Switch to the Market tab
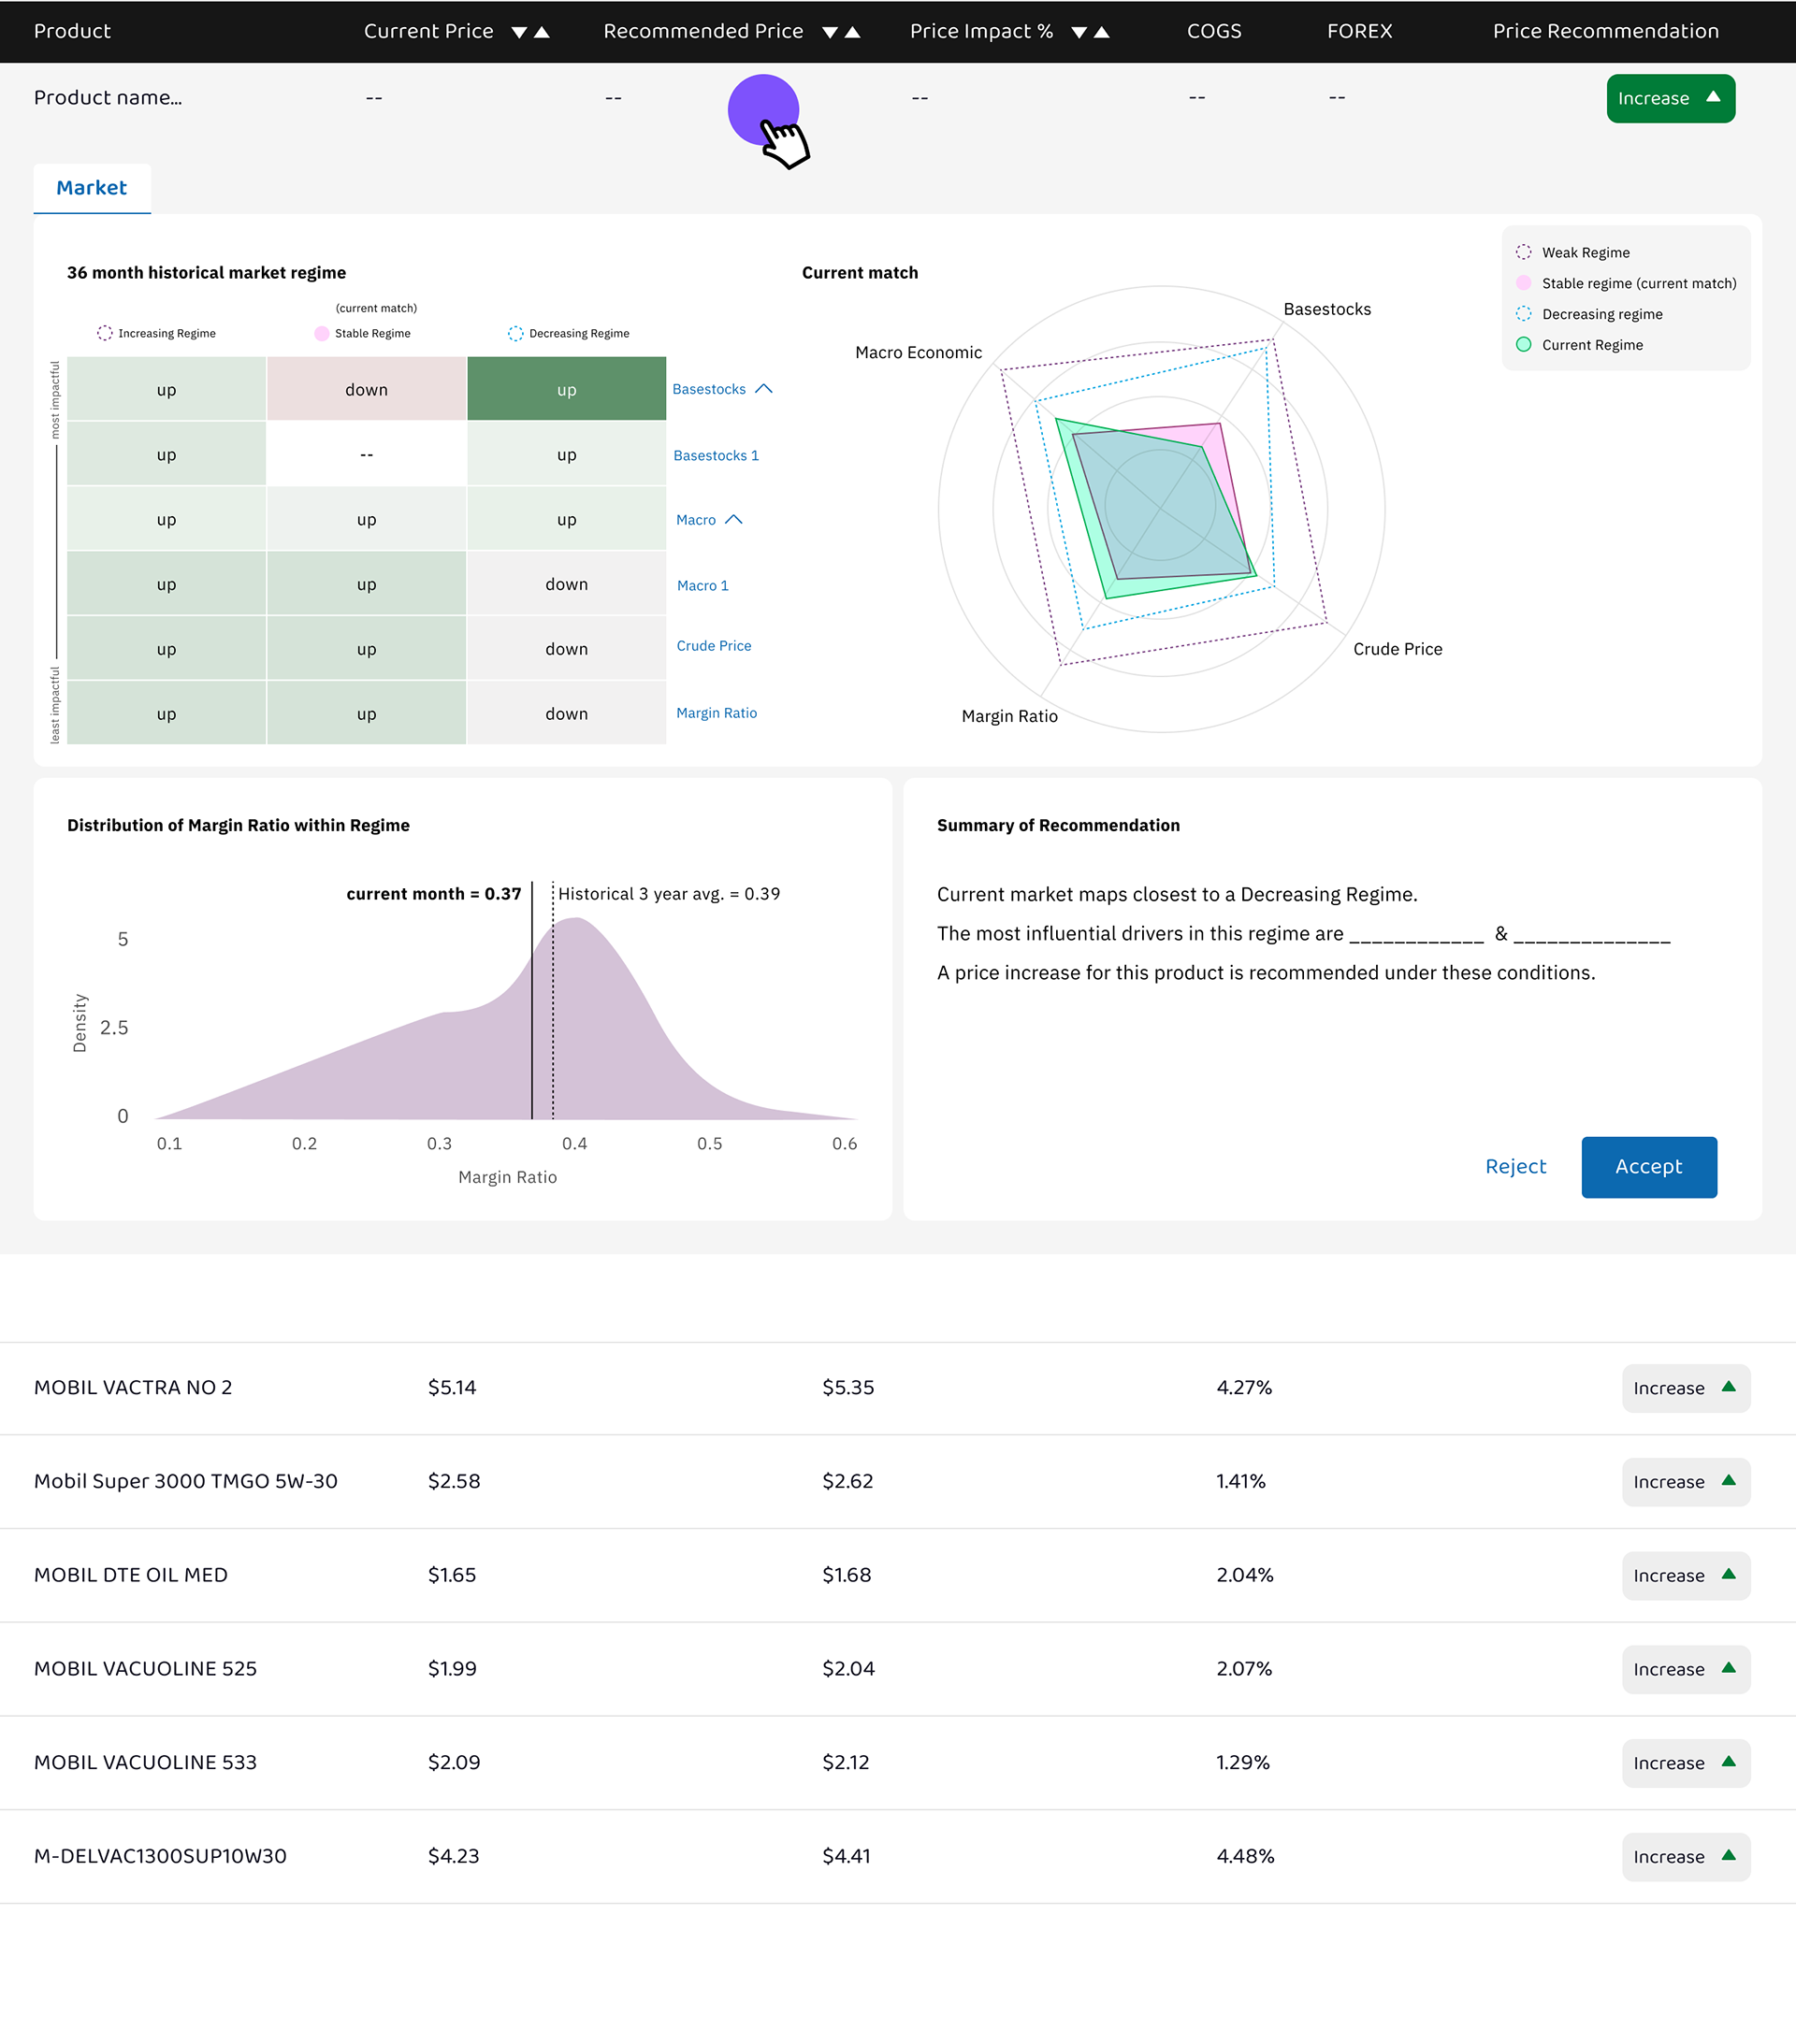Screen dimensions: 1796x2044 pyautogui.click(x=91, y=188)
